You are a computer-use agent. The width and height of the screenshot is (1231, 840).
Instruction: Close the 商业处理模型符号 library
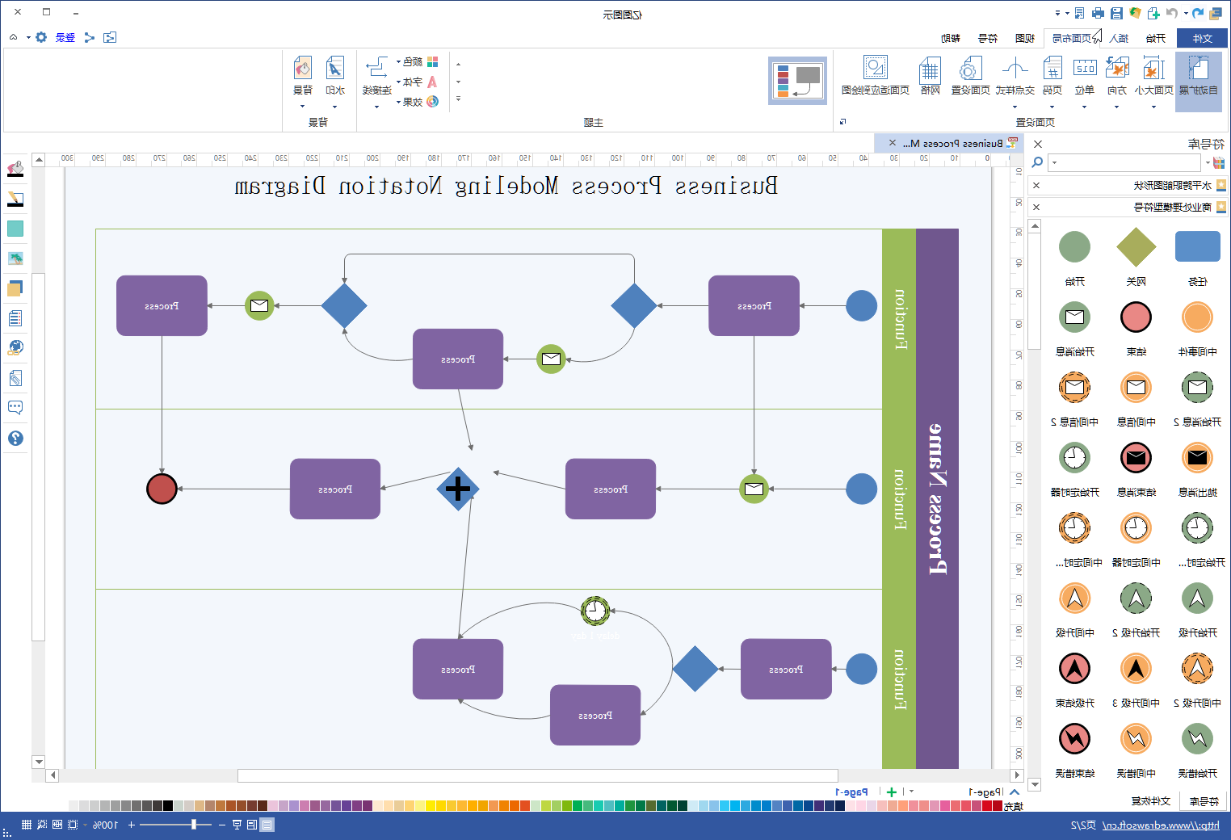[x=1036, y=208]
